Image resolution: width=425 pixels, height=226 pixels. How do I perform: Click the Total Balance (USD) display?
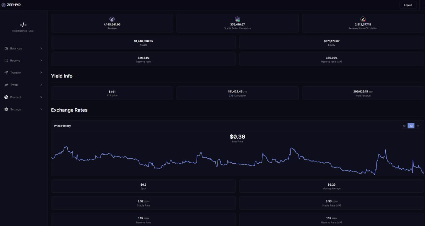pyautogui.click(x=23, y=27)
